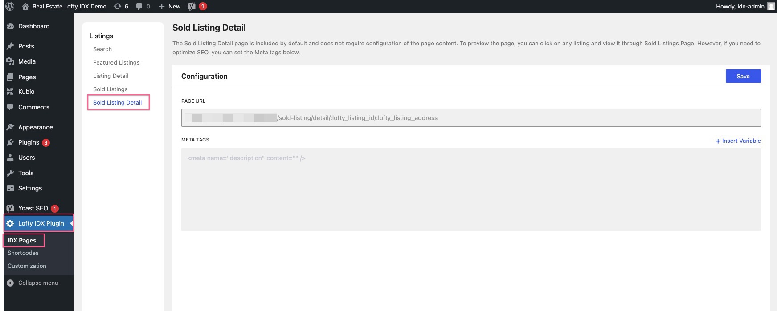
Task: Click the PAGE URL label
Action: point(193,101)
